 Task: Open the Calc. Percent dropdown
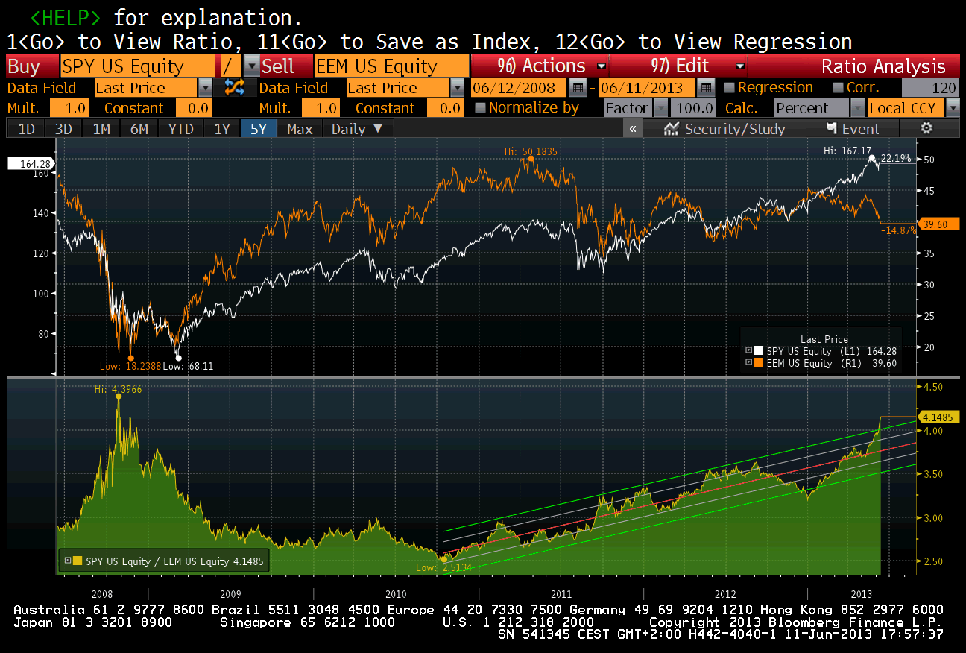point(858,108)
